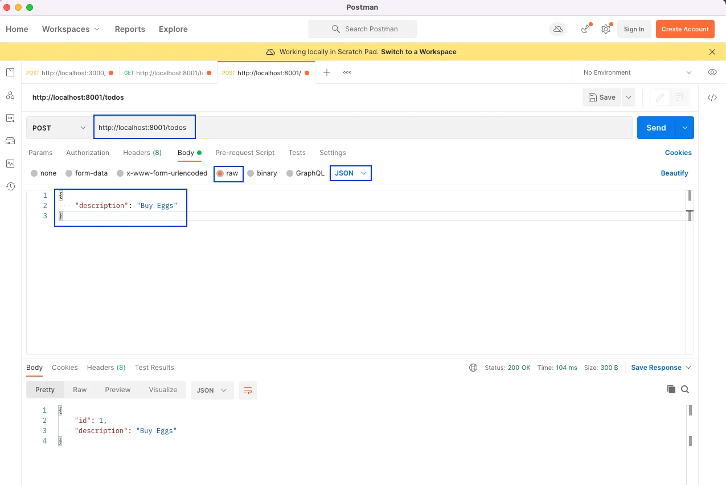The image size is (726, 485).
Task: Switch to the Pre-request Script tab
Action: pos(245,153)
